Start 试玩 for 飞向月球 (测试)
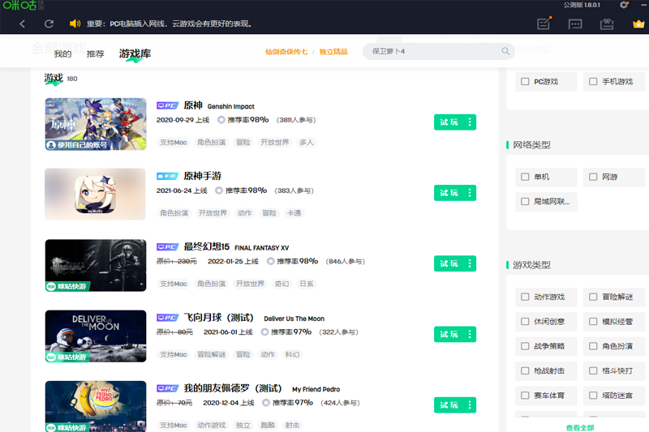The image size is (649, 432). [449, 334]
